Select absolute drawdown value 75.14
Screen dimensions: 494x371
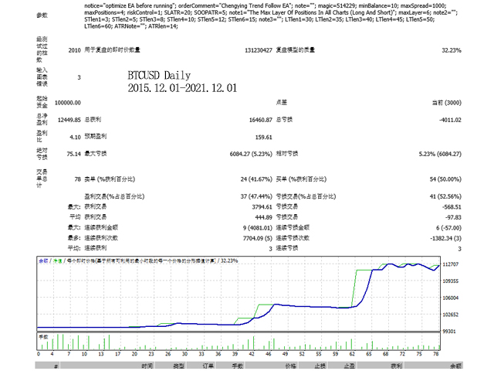pos(74,154)
